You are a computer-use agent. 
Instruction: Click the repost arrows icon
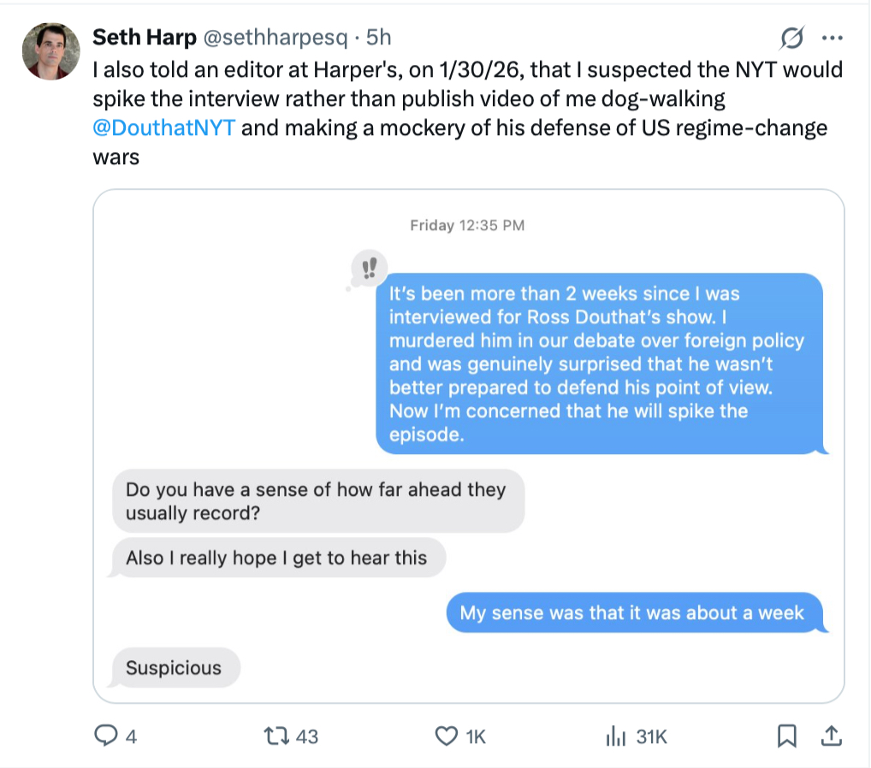point(276,736)
